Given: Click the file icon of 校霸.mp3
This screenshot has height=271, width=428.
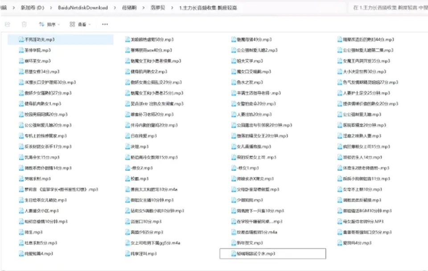Looking at the screenshot, I should [x=128, y=179].
